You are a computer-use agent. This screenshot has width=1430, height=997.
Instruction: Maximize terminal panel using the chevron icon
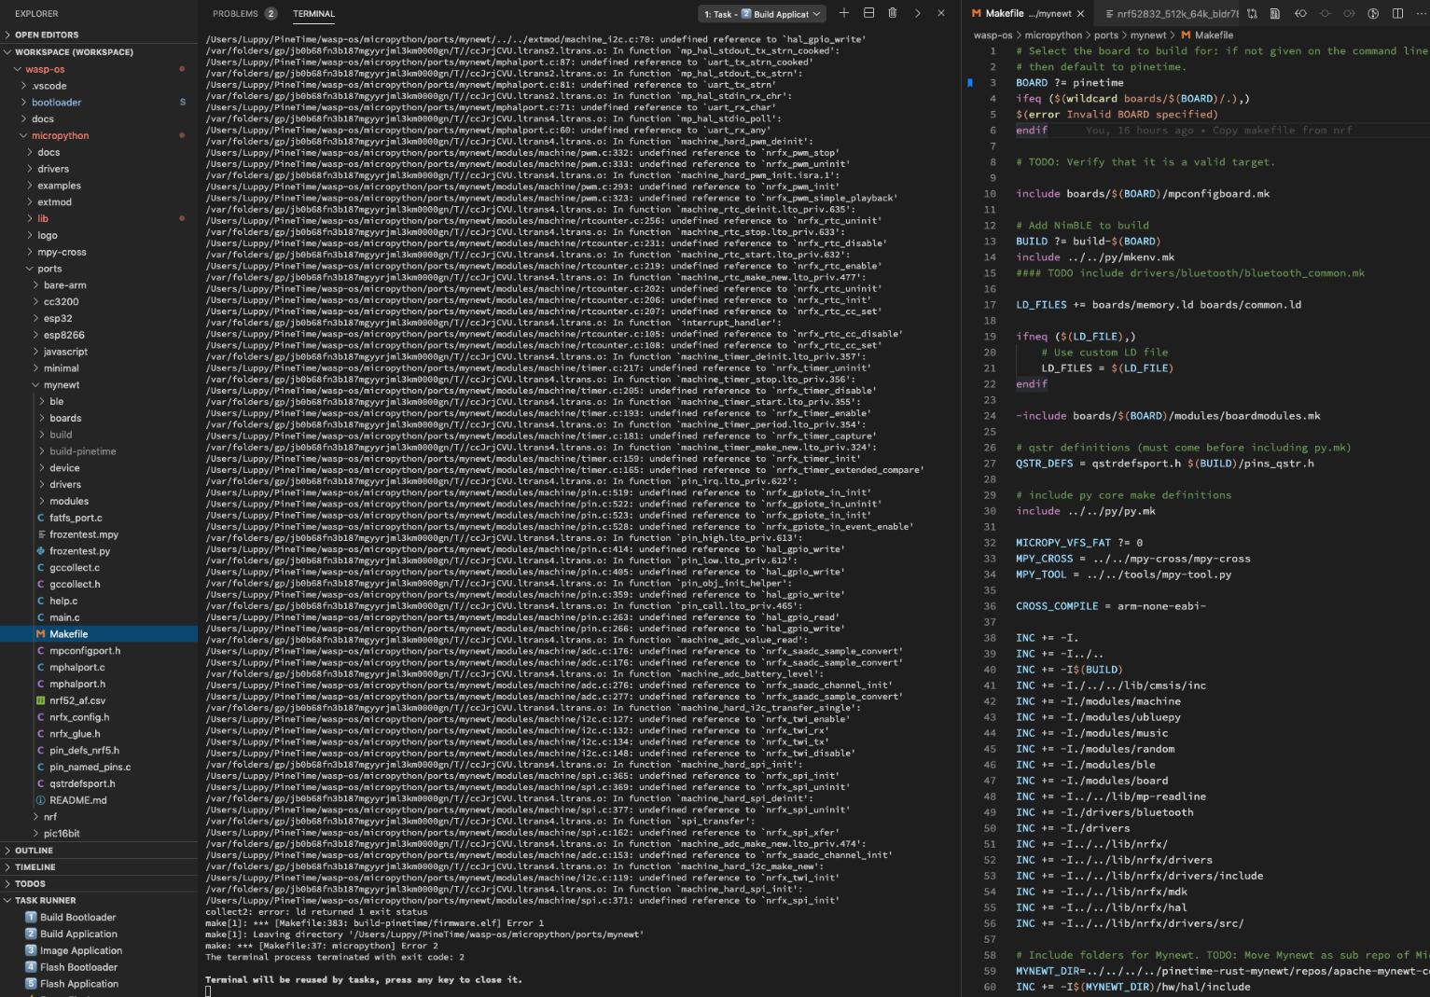pos(917,13)
